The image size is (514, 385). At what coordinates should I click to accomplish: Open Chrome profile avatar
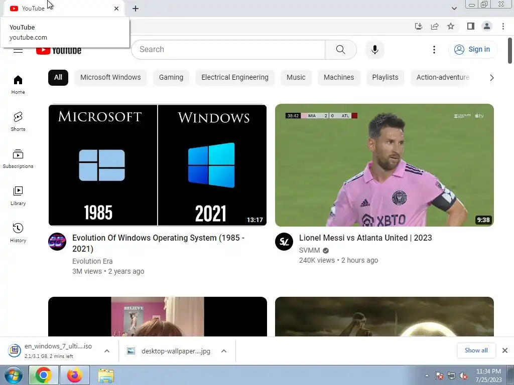pyautogui.click(x=487, y=26)
